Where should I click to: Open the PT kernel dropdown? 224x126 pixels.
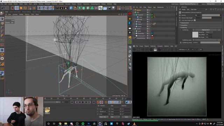point(190,49)
